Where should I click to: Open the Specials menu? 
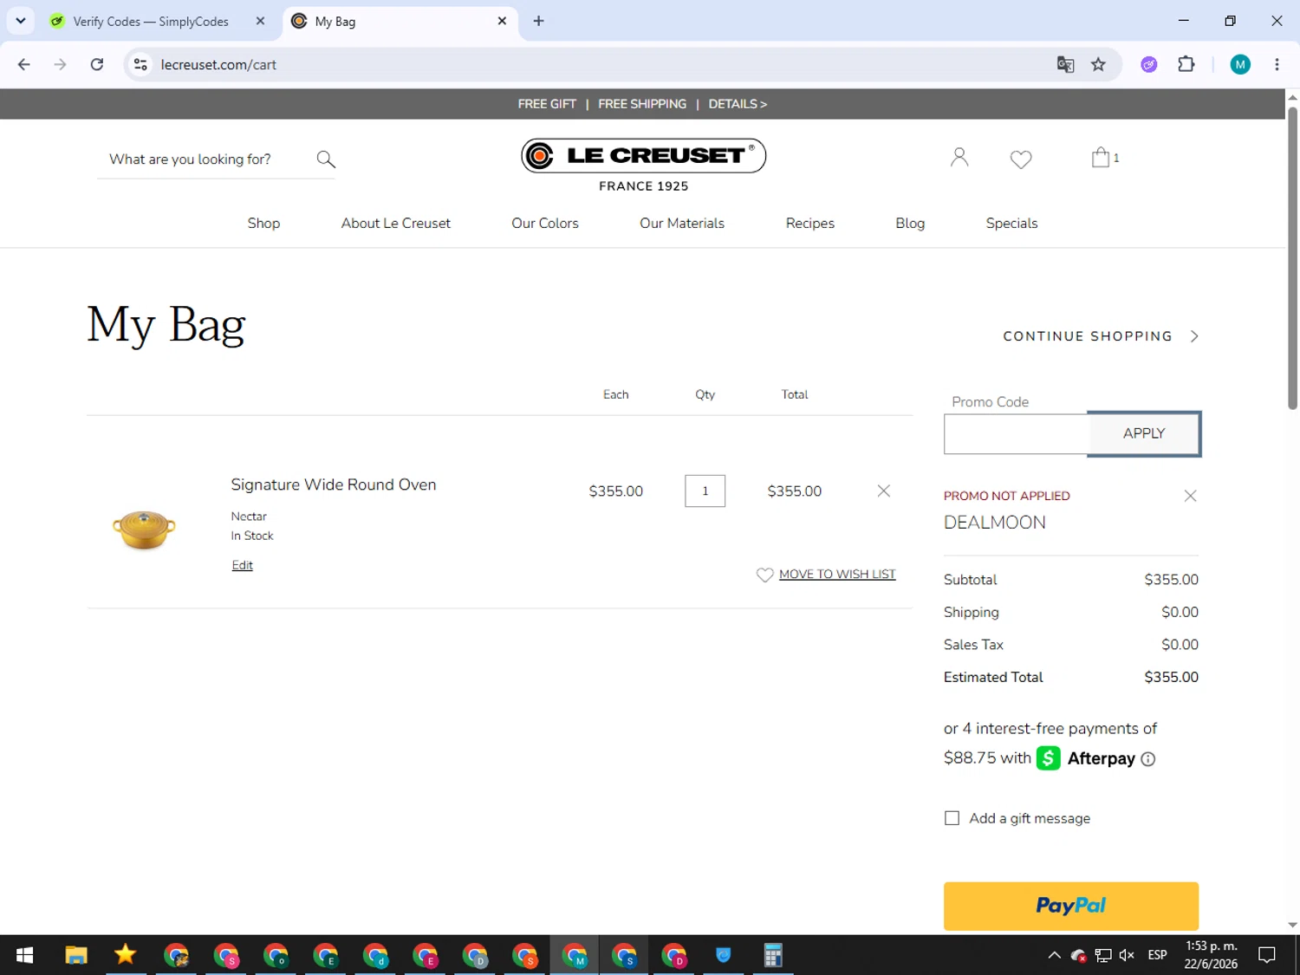tap(1011, 223)
